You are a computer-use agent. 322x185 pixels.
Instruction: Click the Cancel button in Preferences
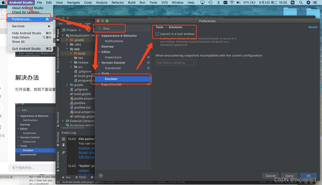(270, 176)
